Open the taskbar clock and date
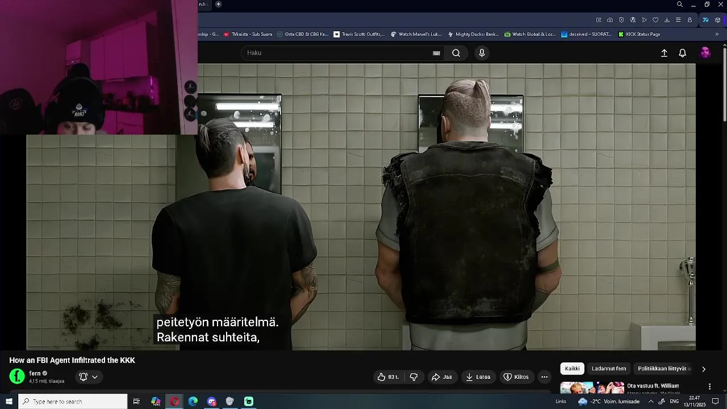This screenshot has width=727, height=409. pos(694,401)
